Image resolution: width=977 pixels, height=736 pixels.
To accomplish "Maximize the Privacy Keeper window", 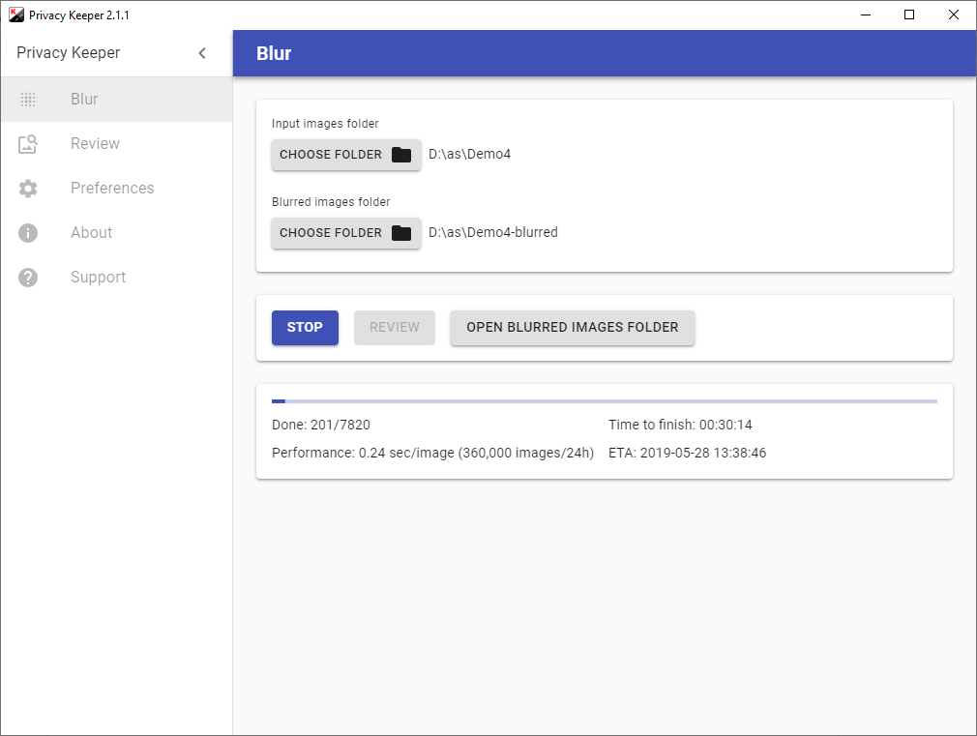I will (909, 15).
